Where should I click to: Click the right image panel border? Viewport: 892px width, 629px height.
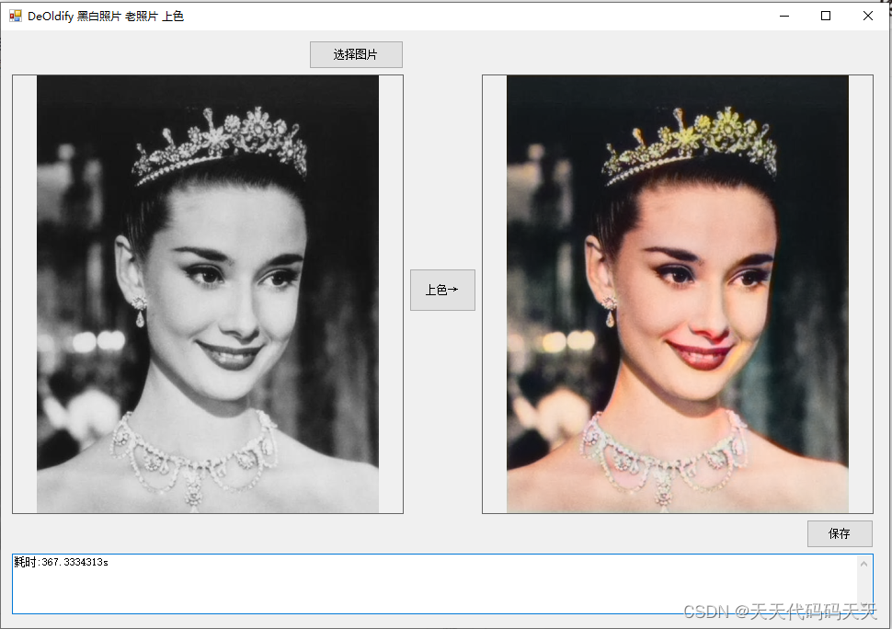872,294
